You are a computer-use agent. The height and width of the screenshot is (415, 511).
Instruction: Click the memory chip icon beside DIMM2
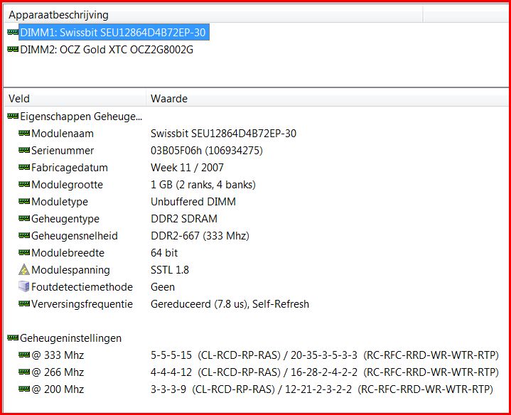(x=13, y=50)
